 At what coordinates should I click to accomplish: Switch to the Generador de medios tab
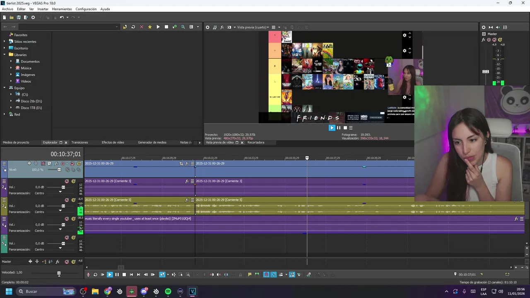[152, 142]
